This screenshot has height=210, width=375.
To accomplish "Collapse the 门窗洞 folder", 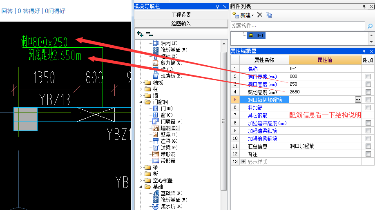I will click(x=141, y=102).
